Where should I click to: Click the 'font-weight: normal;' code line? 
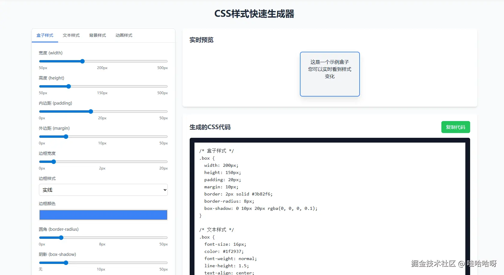(230, 259)
